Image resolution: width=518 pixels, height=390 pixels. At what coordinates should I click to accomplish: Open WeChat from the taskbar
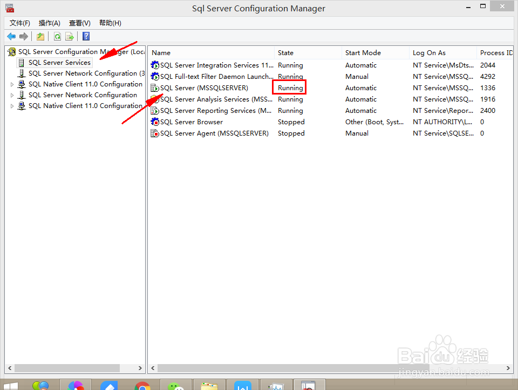176,386
